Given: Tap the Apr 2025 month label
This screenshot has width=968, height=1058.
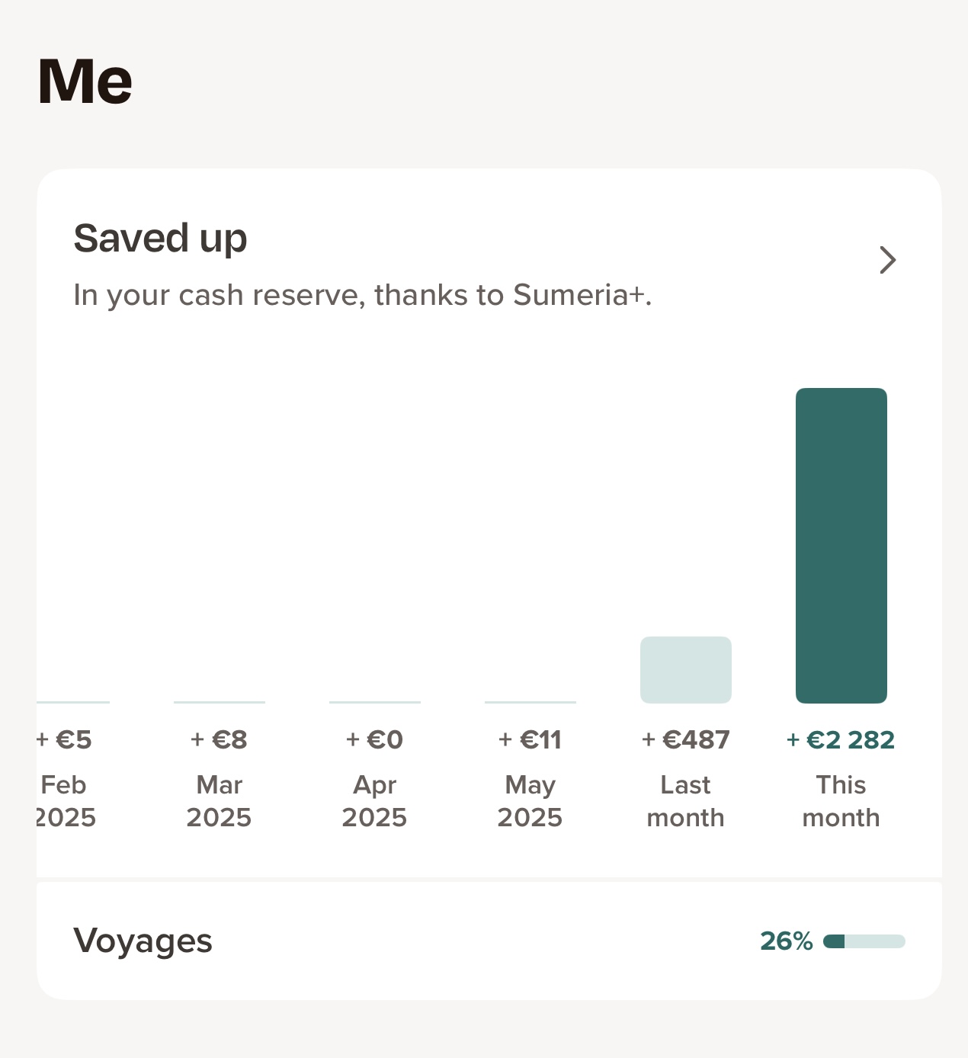Looking at the screenshot, I should 374,801.
